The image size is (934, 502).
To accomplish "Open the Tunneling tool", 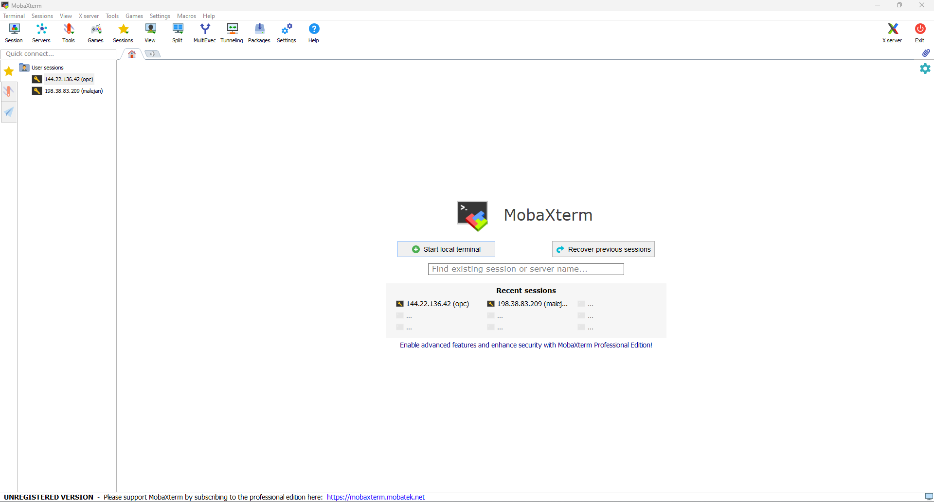I will click(232, 33).
